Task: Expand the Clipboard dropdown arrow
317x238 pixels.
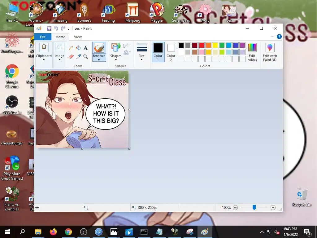Action: tap(44, 60)
